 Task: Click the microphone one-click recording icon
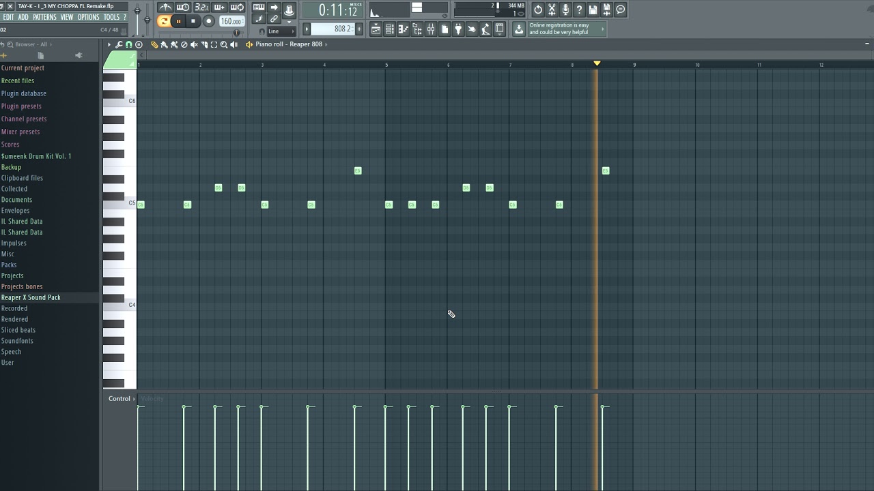[x=565, y=10]
